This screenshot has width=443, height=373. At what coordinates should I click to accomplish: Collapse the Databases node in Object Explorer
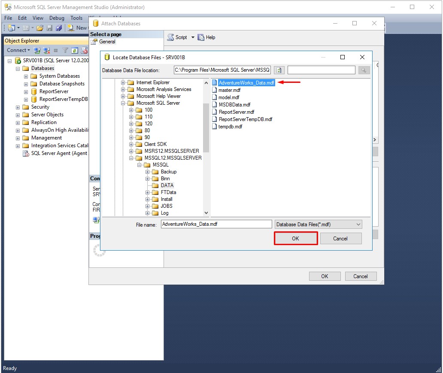coord(18,68)
